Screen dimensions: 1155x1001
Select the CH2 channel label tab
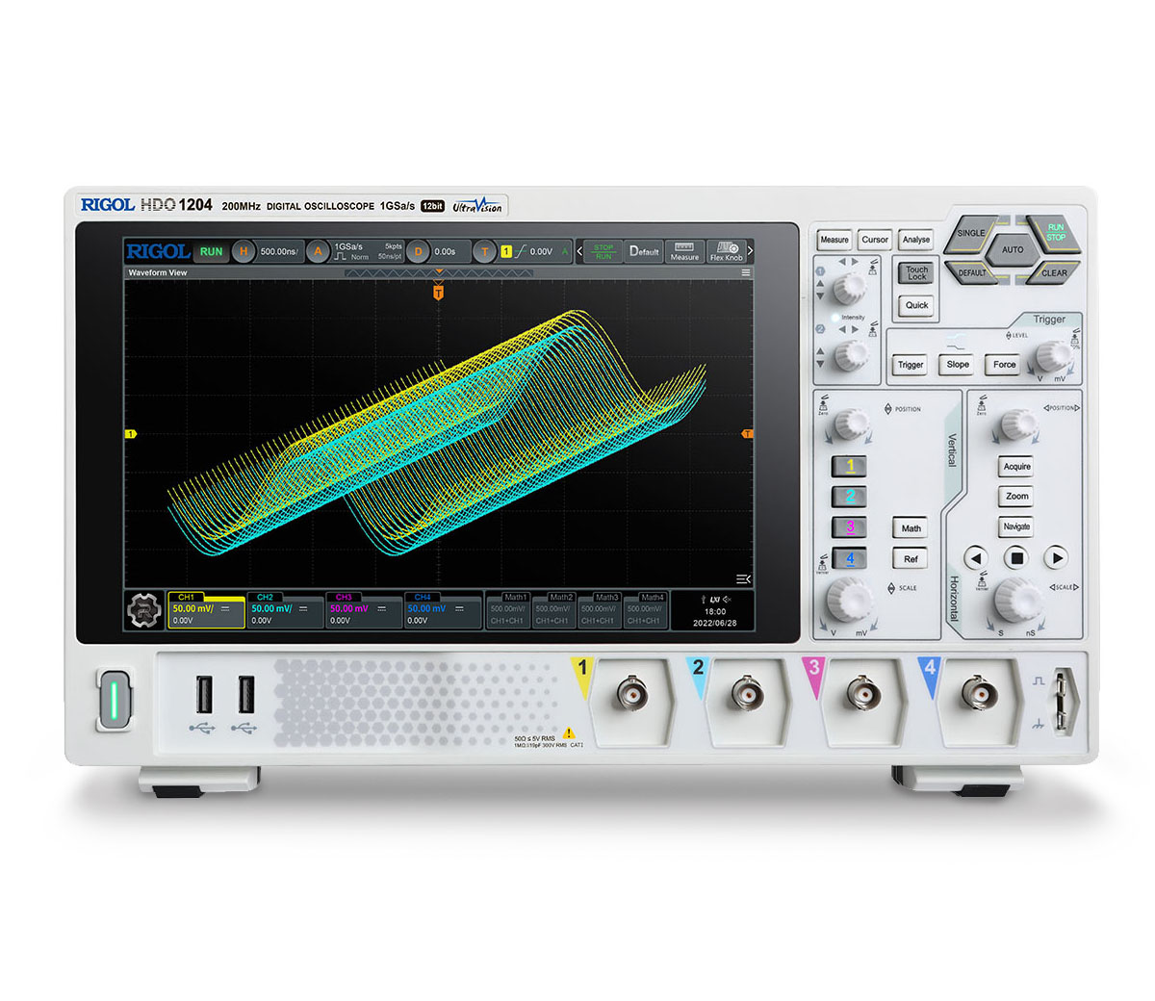click(x=265, y=597)
